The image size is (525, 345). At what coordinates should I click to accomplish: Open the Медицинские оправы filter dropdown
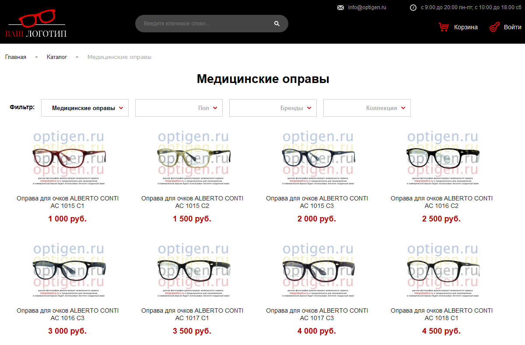[85, 108]
